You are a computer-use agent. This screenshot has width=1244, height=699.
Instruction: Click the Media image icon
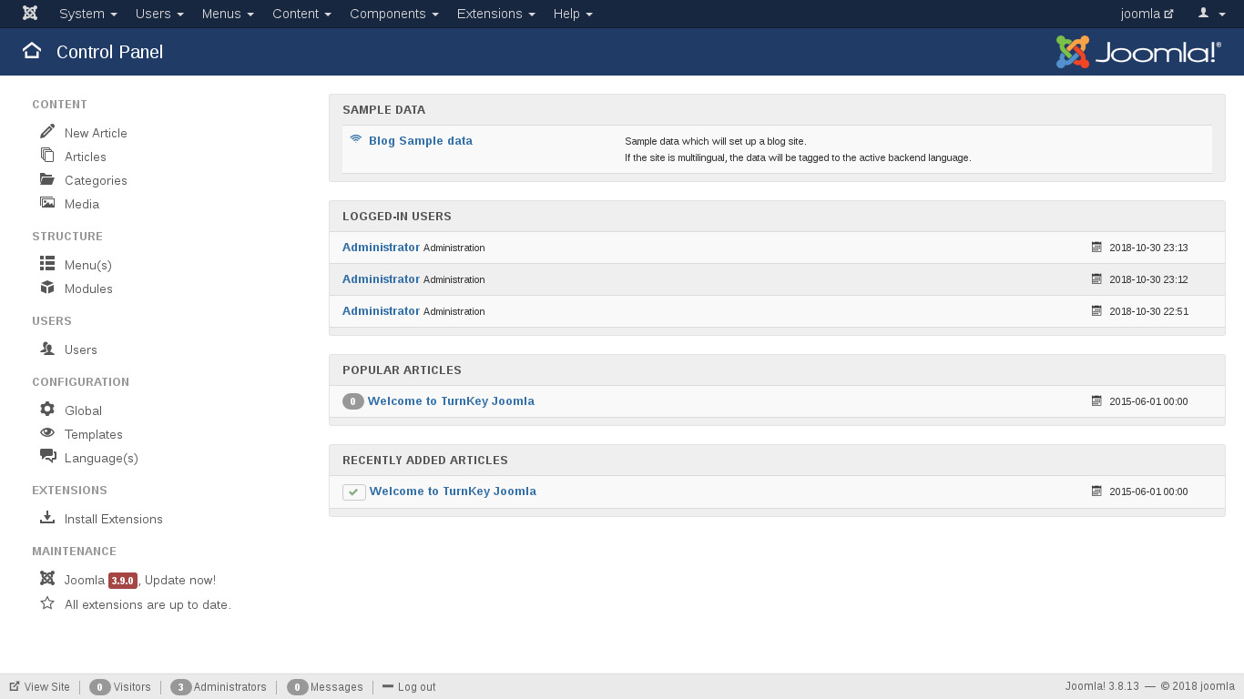coord(47,203)
